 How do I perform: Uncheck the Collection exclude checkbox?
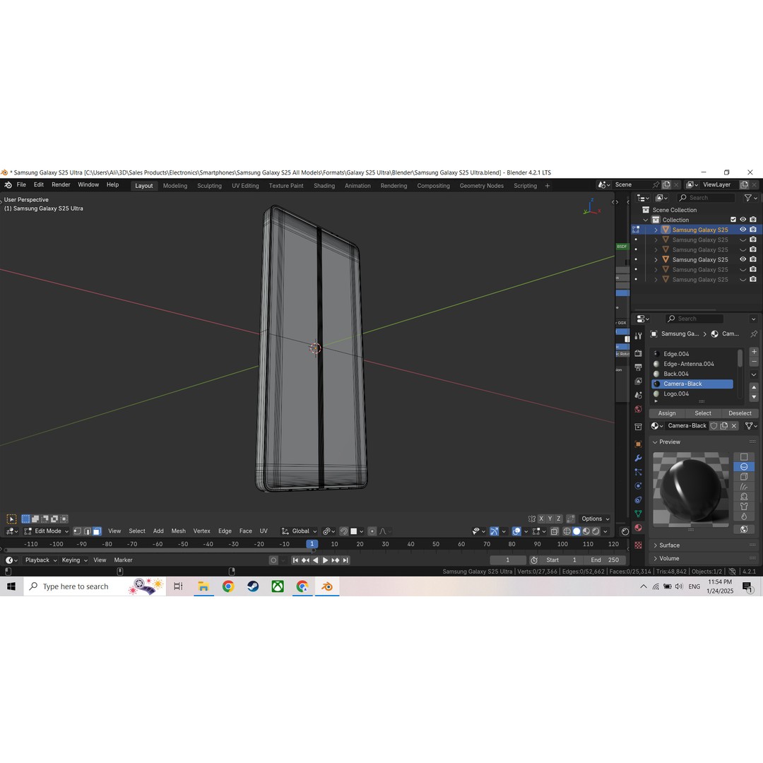pos(733,220)
